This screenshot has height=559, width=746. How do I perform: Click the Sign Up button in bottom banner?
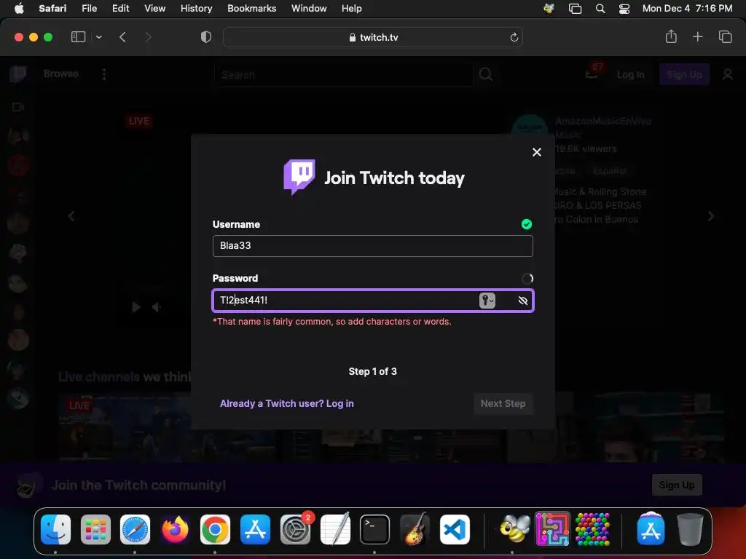677,485
